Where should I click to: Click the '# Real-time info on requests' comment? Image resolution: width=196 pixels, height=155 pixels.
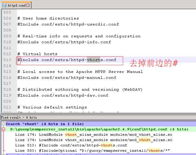tap(79, 36)
